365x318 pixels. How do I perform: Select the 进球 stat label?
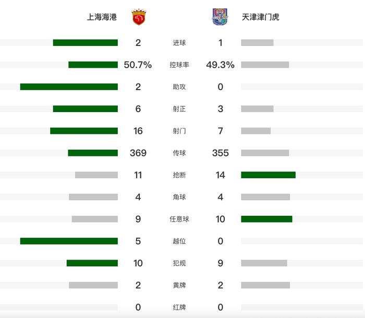coord(179,43)
